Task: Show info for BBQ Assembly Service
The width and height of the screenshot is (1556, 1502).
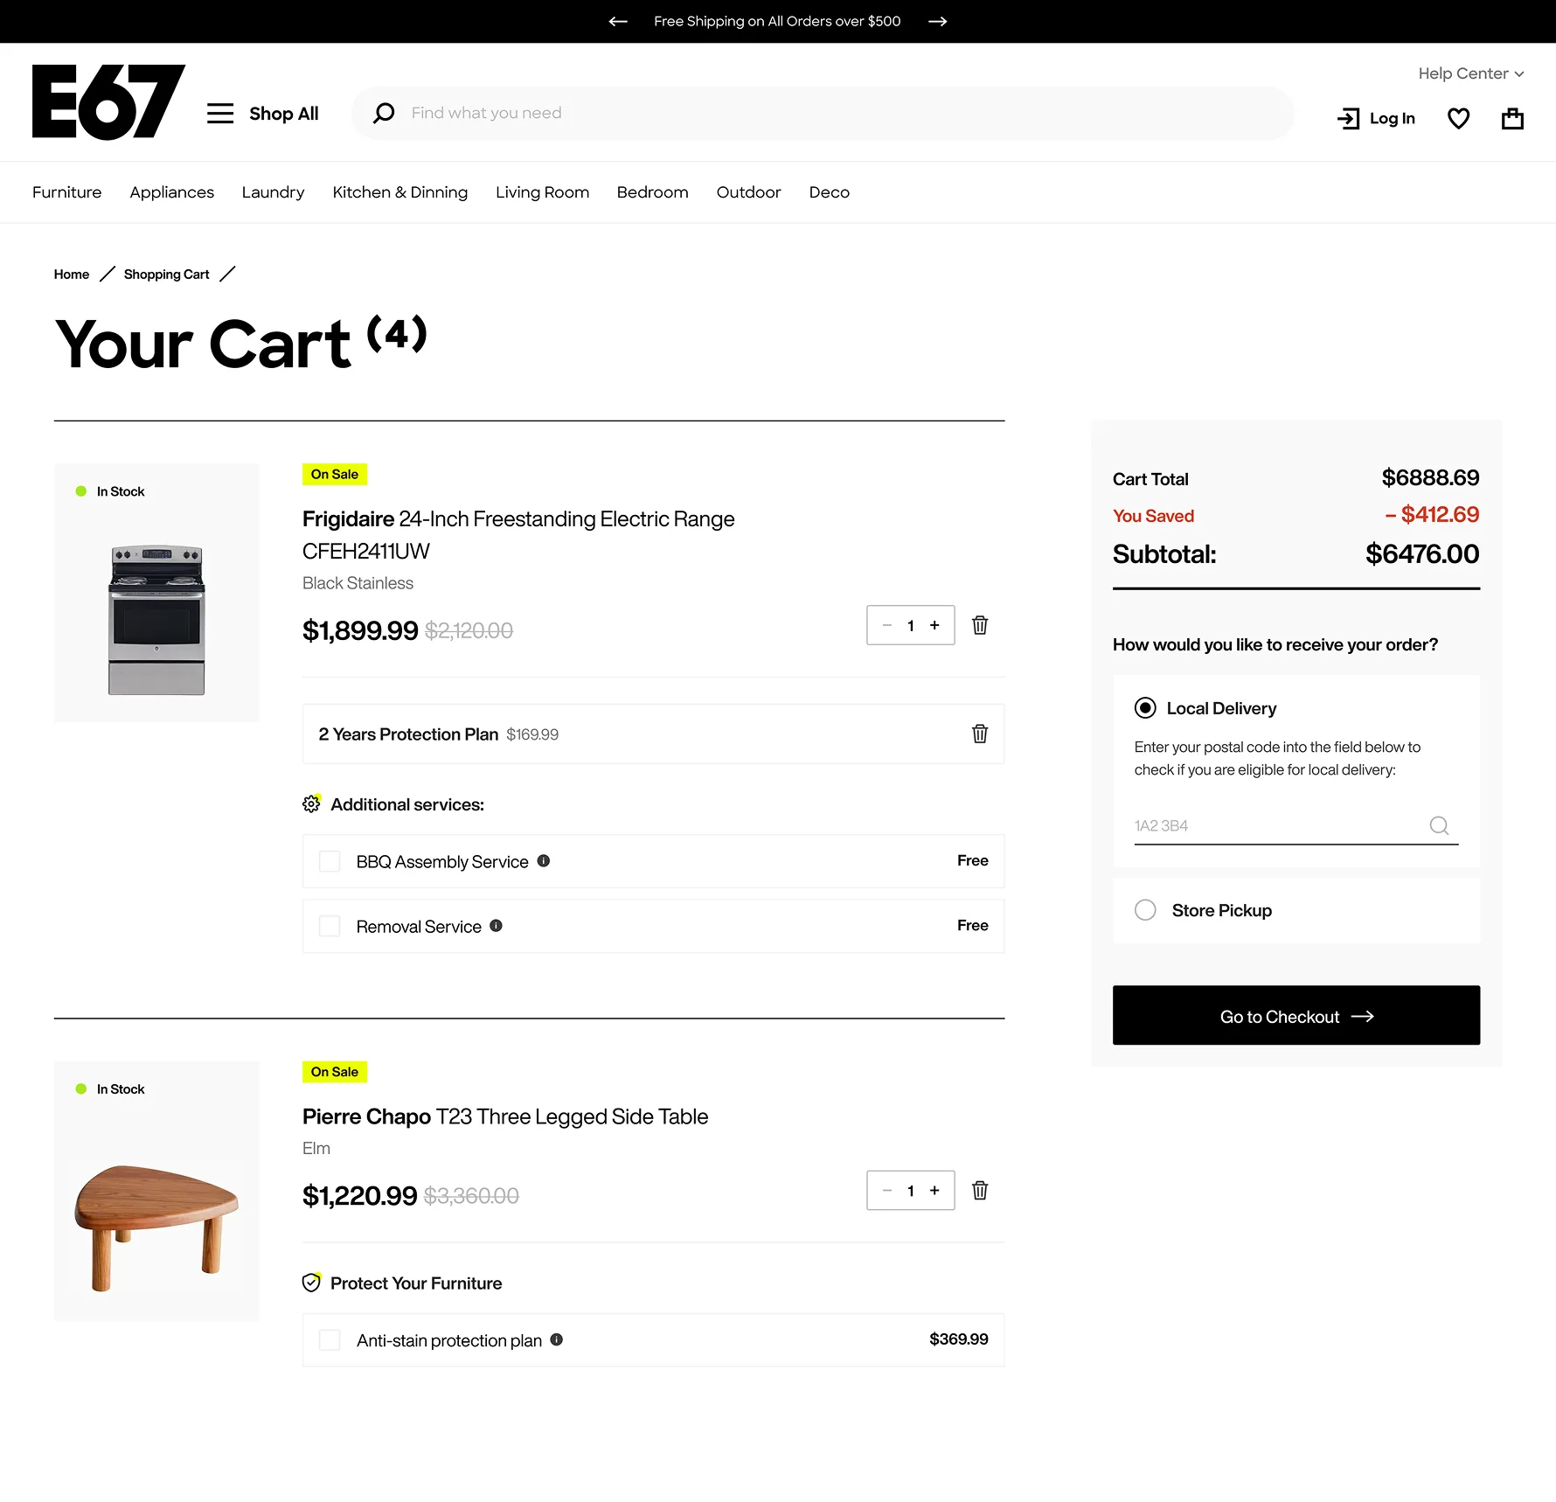Action: [x=544, y=861]
